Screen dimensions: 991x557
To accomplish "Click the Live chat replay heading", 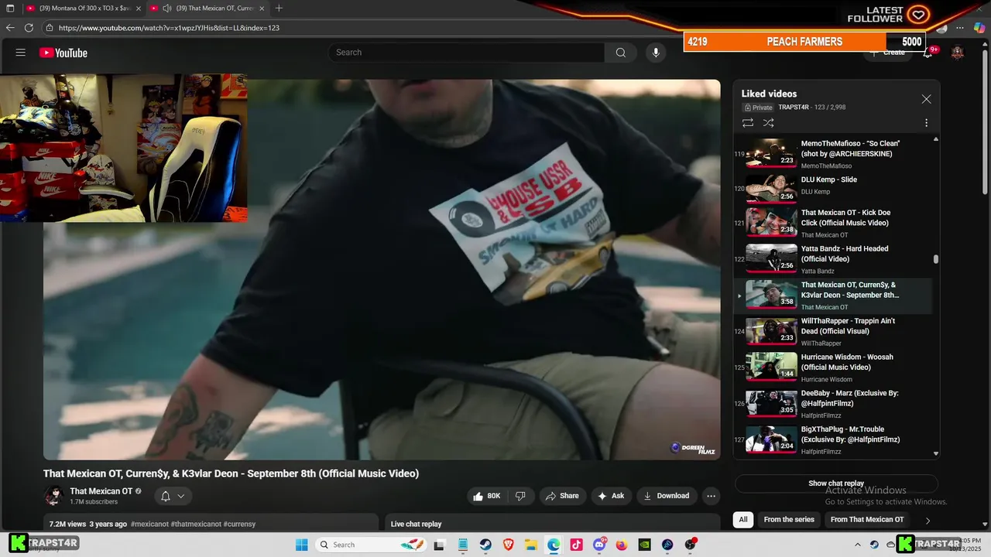I will tap(417, 525).
